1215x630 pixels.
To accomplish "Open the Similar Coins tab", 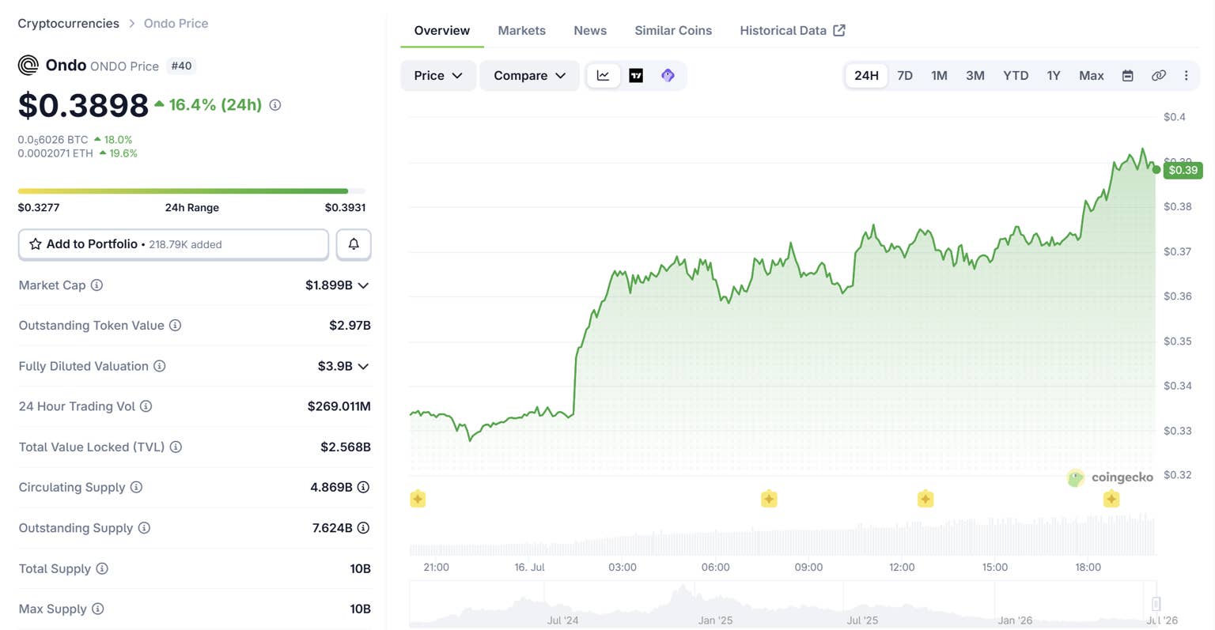I will 673,30.
